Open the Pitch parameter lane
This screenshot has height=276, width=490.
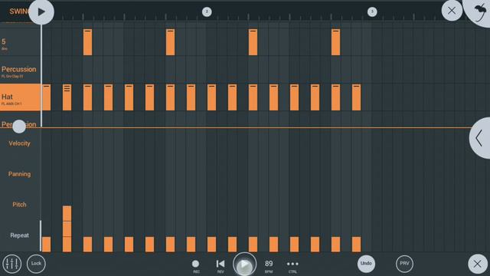[19, 205]
